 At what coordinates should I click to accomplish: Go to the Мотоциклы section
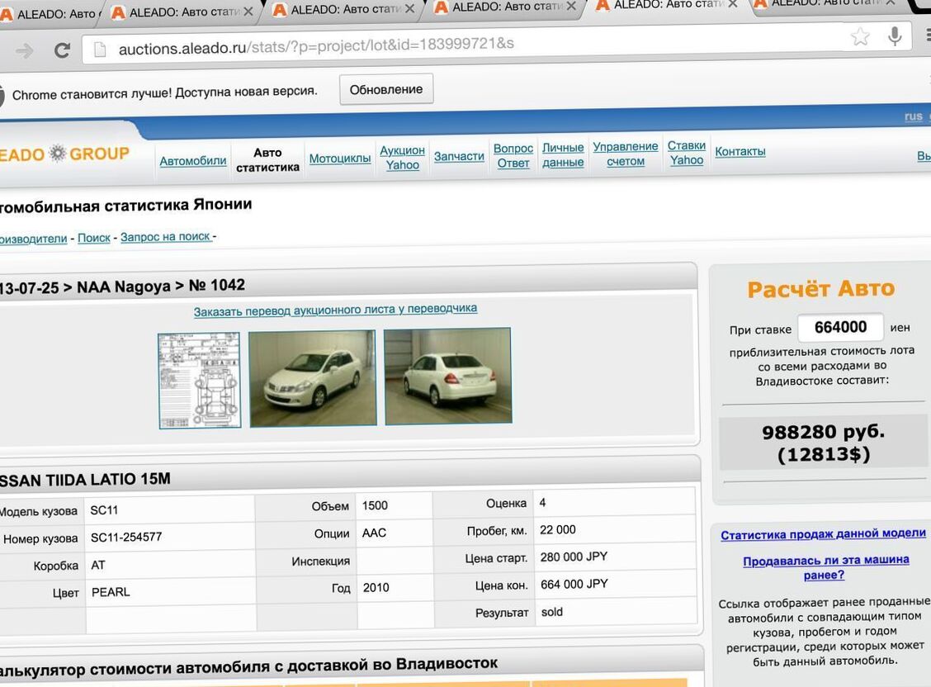[339, 159]
